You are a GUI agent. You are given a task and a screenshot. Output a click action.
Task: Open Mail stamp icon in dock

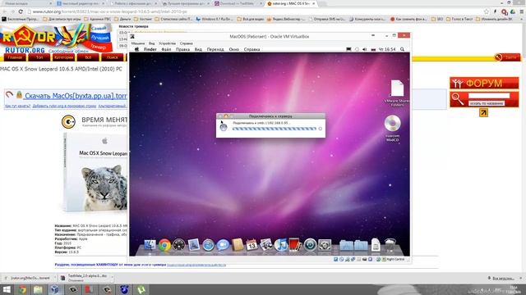point(194,245)
